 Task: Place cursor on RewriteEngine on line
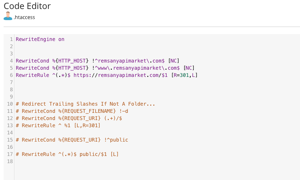click(x=40, y=39)
